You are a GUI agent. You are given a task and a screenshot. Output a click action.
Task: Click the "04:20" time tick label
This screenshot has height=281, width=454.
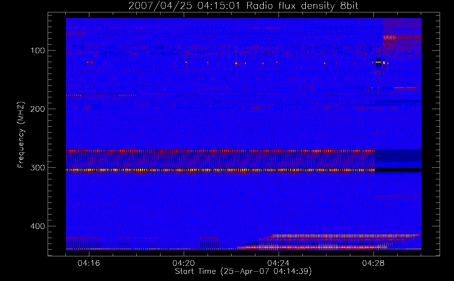(x=184, y=263)
